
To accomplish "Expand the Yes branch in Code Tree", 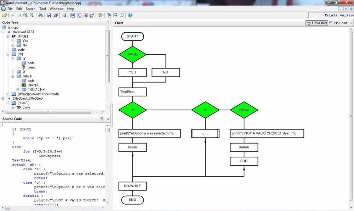I will pos(13,41).
